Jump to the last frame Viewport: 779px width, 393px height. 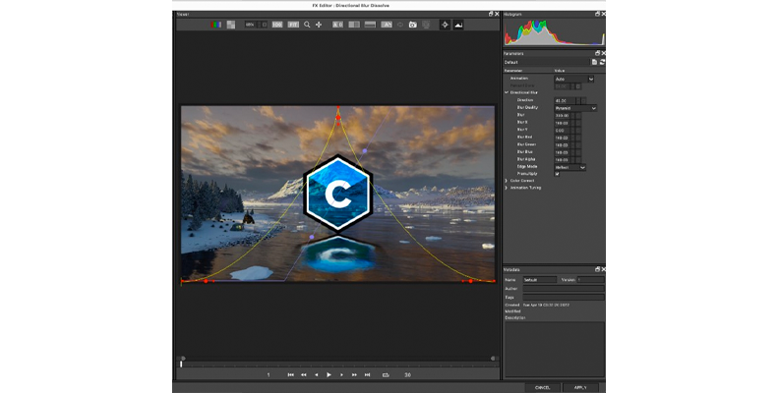[x=367, y=375]
